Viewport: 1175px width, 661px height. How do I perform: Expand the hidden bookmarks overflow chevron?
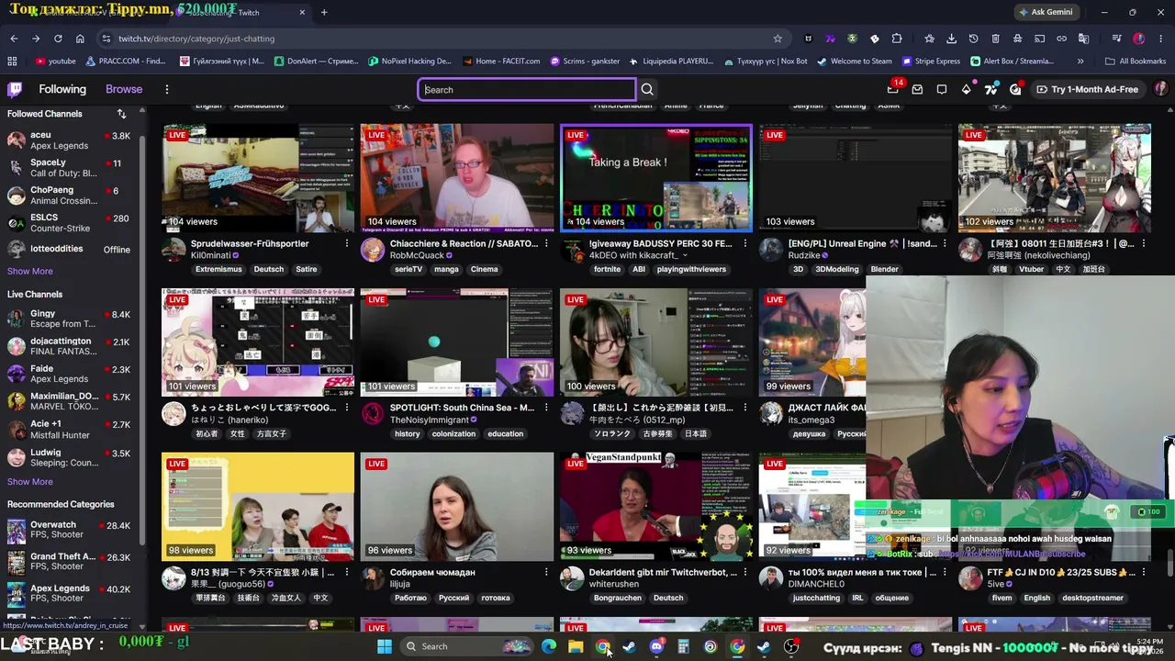tap(1080, 62)
